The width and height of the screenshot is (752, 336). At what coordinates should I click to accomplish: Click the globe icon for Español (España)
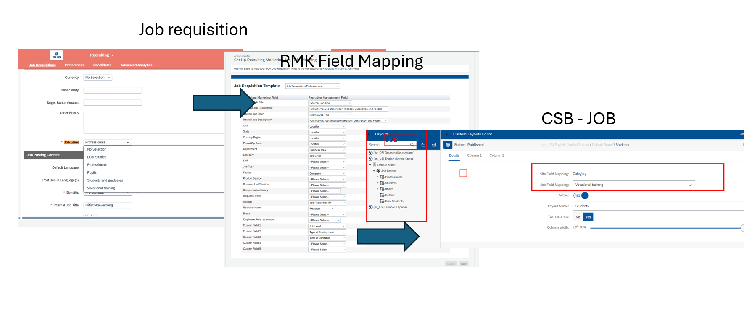coord(370,207)
